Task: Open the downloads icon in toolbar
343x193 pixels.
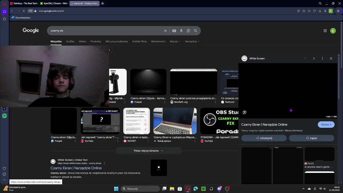Action: [x=320, y=11]
